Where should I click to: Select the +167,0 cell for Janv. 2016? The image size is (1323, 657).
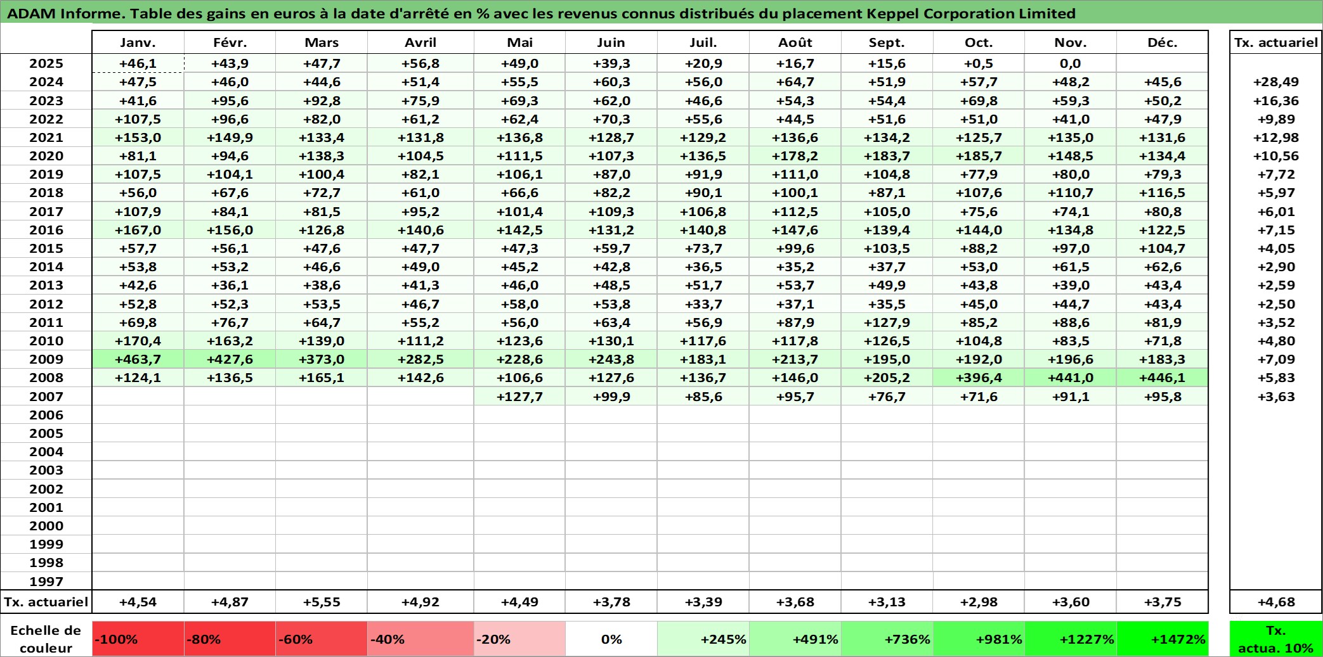[x=138, y=230]
